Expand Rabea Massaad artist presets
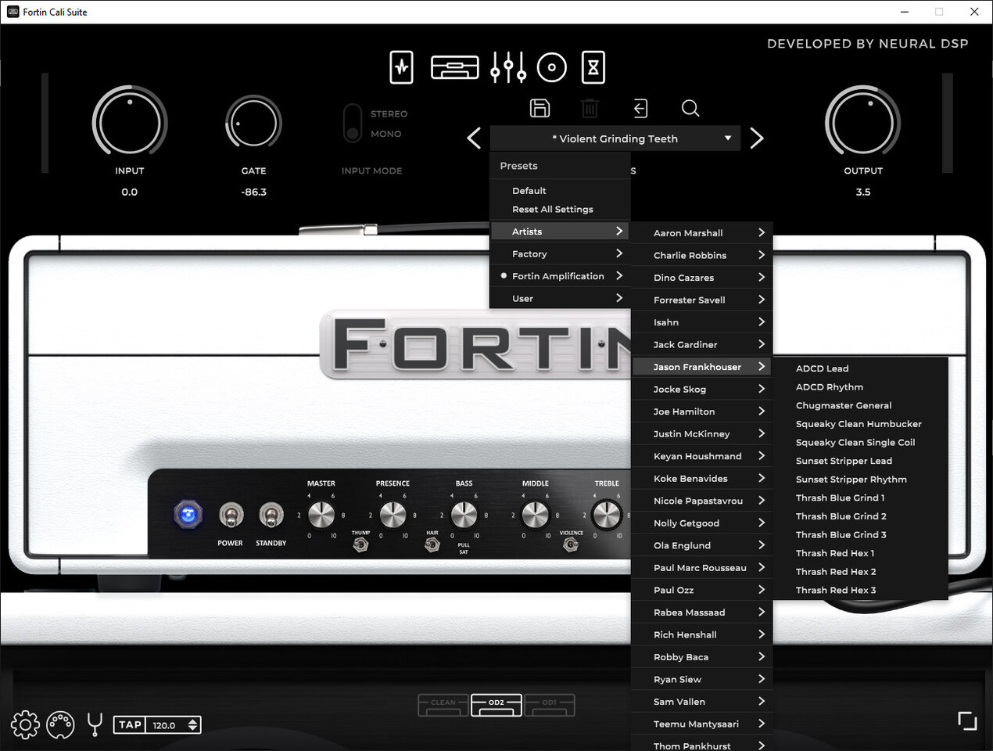Image resolution: width=993 pixels, height=751 pixels. [702, 612]
